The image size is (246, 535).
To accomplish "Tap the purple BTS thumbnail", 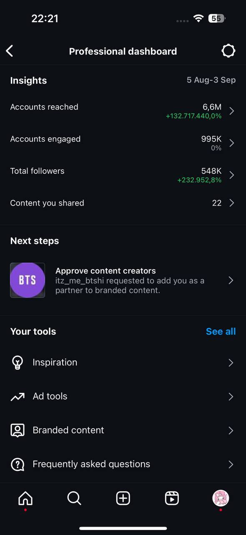I will pyautogui.click(x=28, y=280).
